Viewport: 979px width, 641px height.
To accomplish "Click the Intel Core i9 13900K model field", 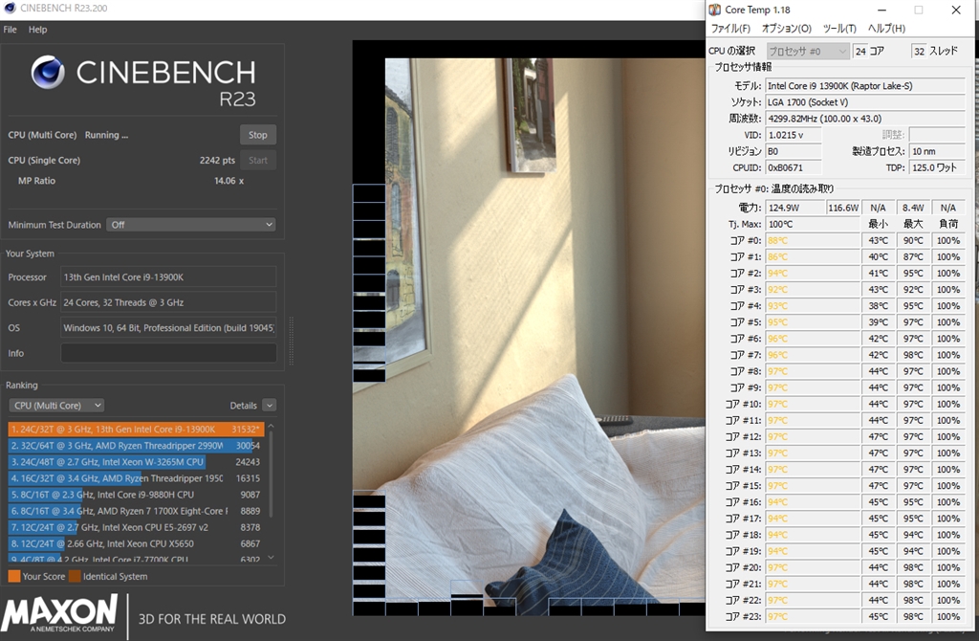I will (x=865, y=86).
